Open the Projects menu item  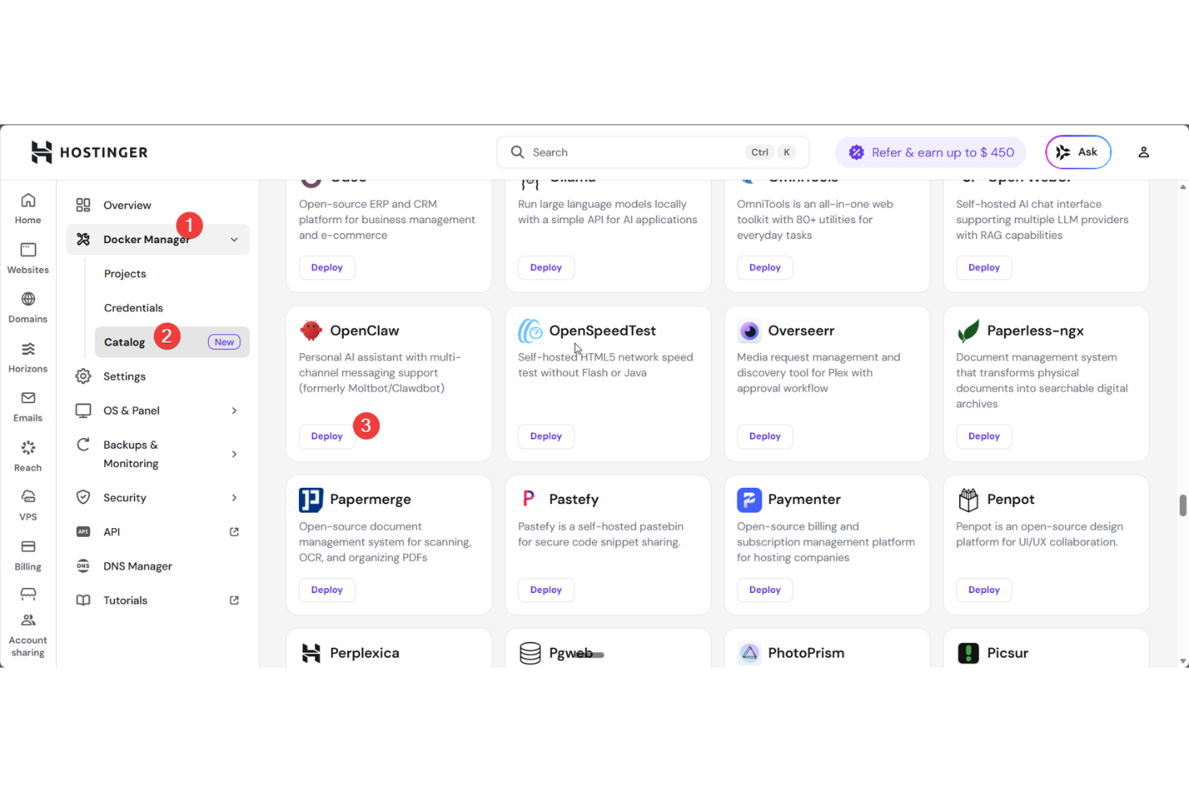tap(125, 274)
